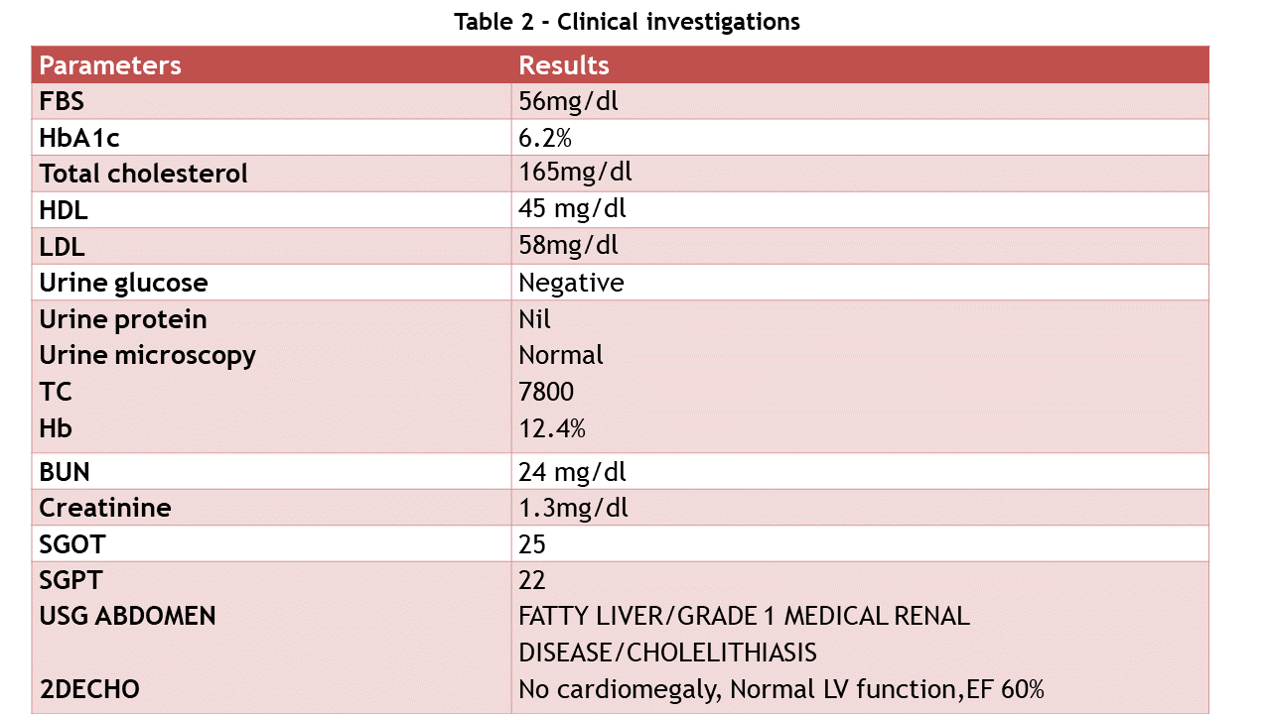1271x714 pixels.
Task: Click the 'USG ABDOMEN' parameter label
Action: [x=127, y=616]
